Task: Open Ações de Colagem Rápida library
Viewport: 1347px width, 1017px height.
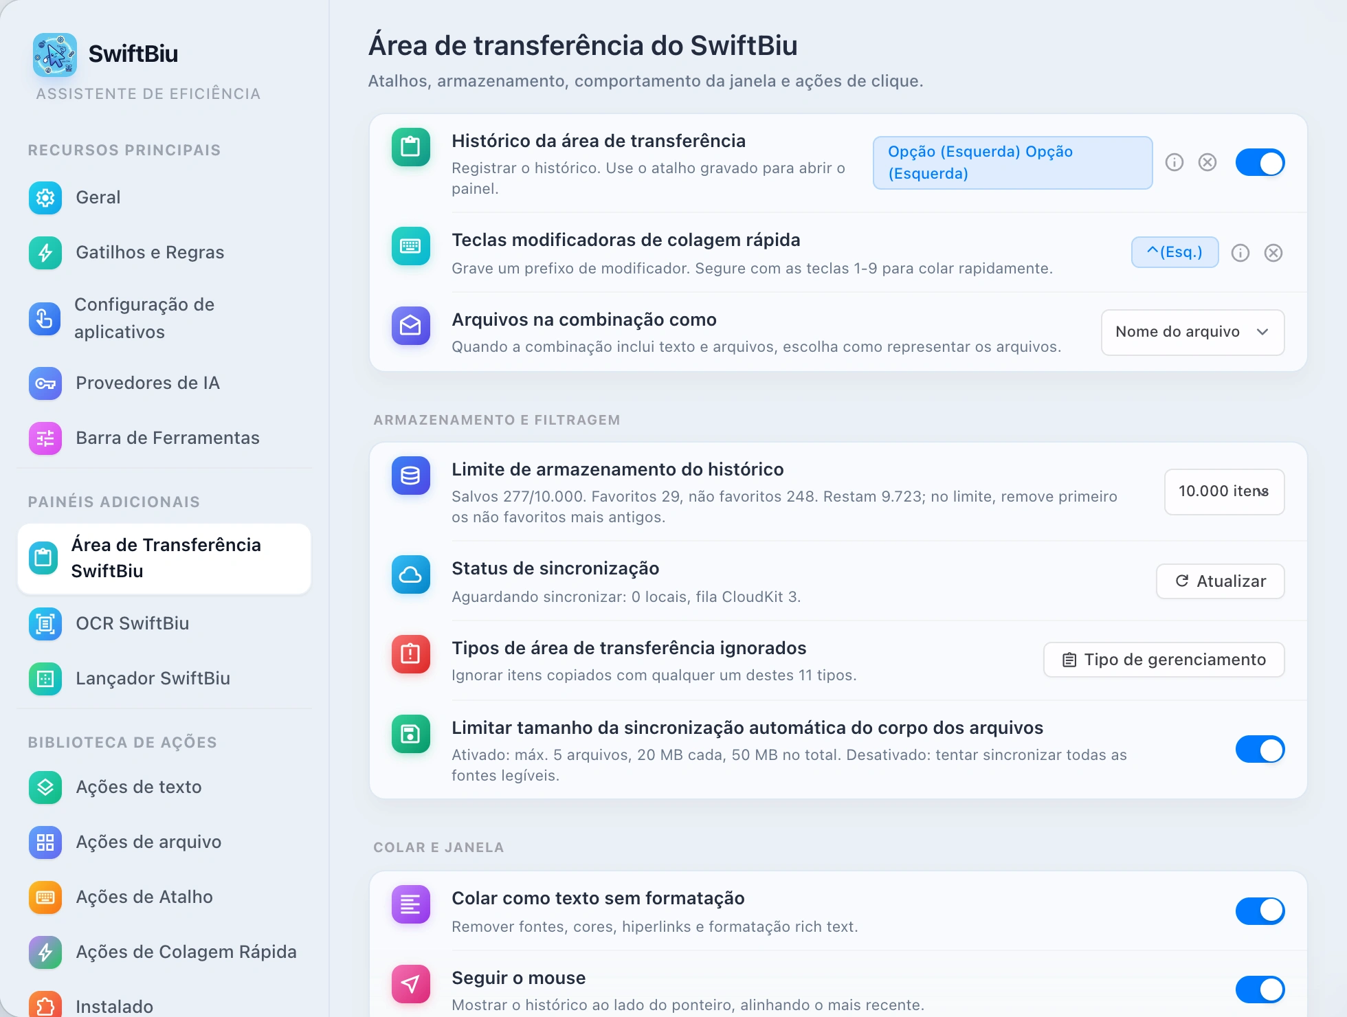Action: coord(164,952)
